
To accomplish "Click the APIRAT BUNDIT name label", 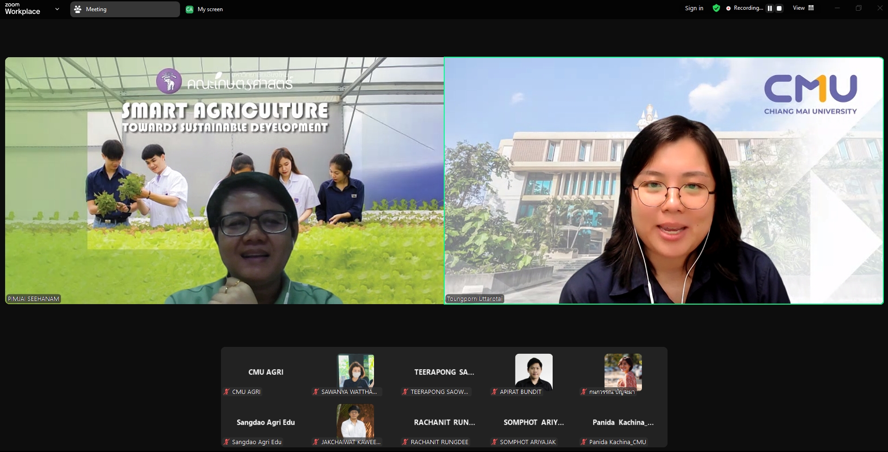I will click(521, 392).
